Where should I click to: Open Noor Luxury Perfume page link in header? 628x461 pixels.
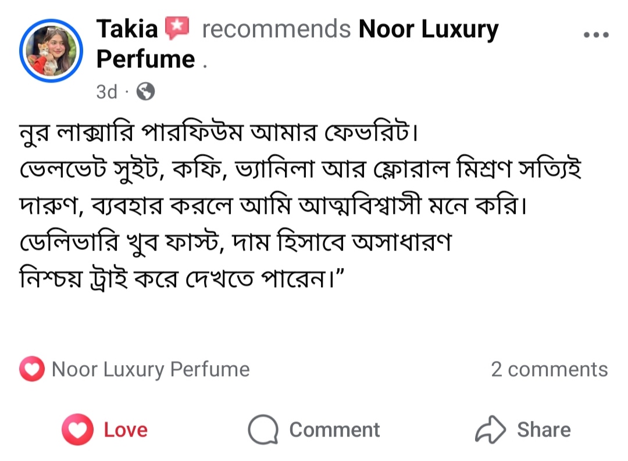click(x=428, y=28)
